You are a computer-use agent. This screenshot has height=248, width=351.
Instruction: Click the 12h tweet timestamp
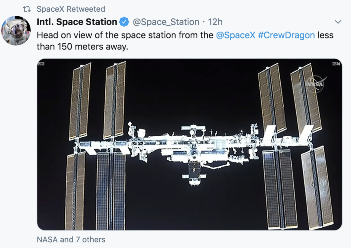[x=215, y=22]
